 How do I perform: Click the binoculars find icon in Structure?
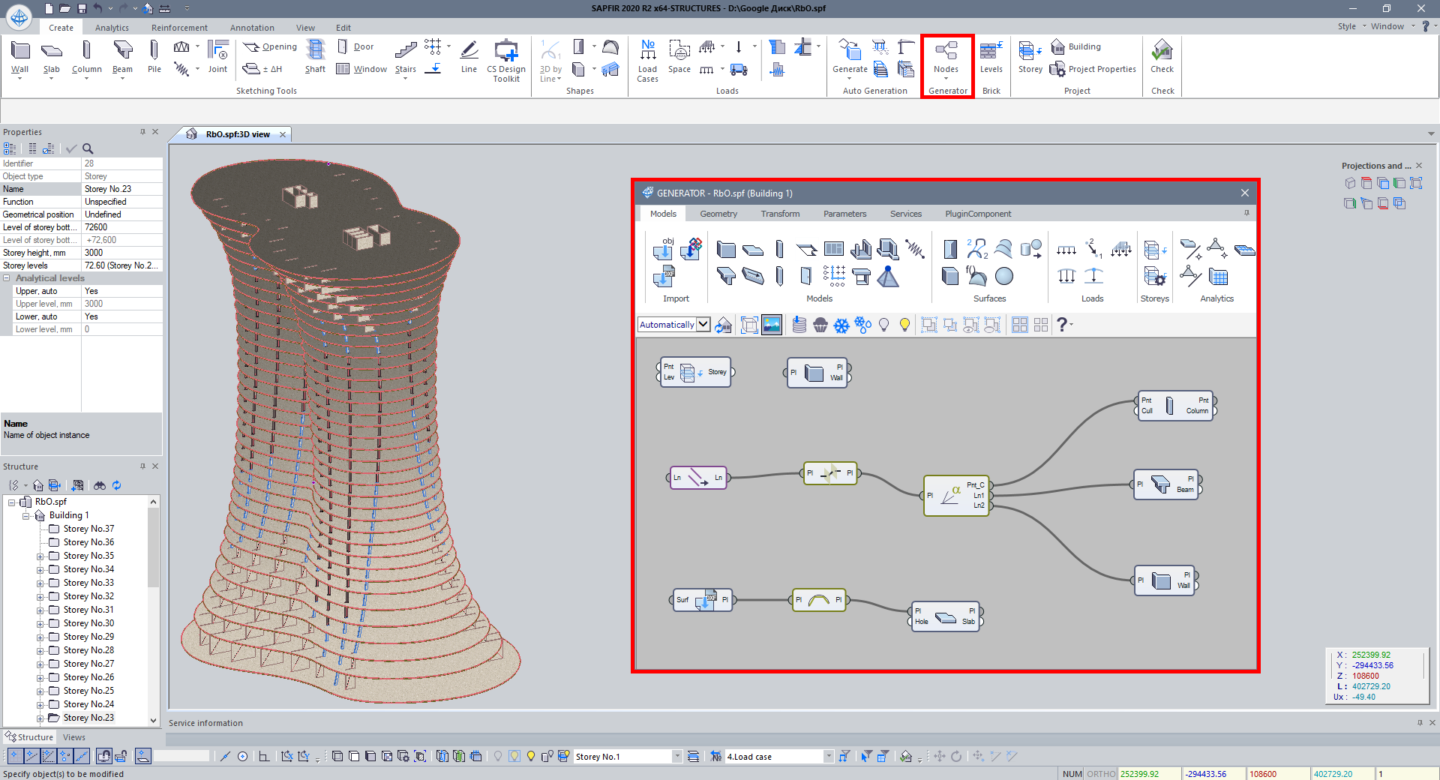click(x=100, y=485)
